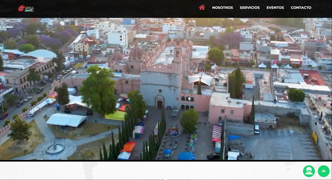Viewport: 332px width, 180px height.
Task: Click the company logo in the header
Action: tap(26, 8)
